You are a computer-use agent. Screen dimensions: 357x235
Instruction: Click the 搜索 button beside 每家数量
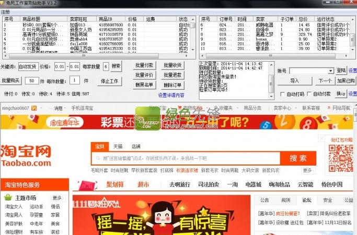tap(116, 66)
